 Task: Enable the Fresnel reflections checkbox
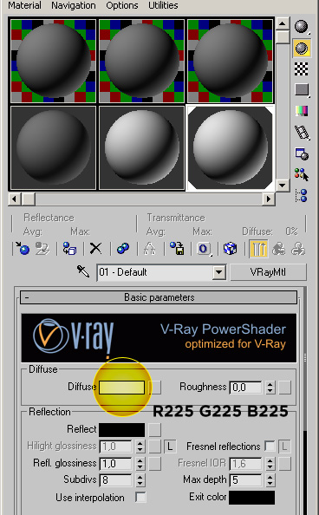[270, 447]
